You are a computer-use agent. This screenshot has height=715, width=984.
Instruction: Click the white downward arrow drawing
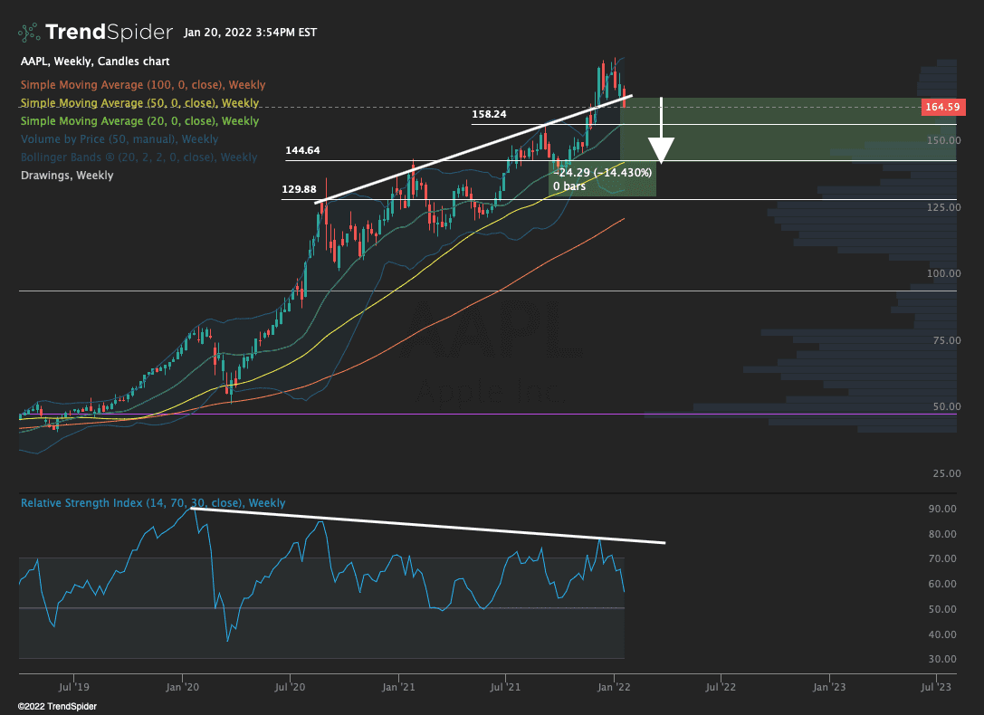click(663, 134)
